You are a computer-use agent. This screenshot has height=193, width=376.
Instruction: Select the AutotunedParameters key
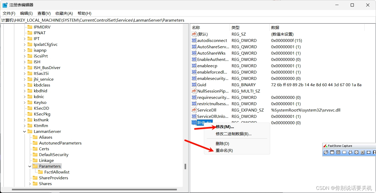point(60,143)
